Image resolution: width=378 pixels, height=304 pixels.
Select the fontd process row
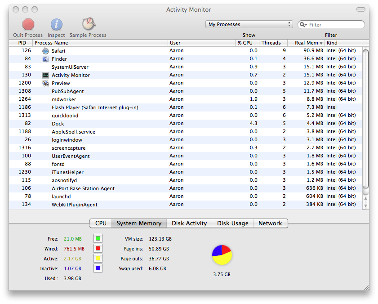(x=186, y=164)
